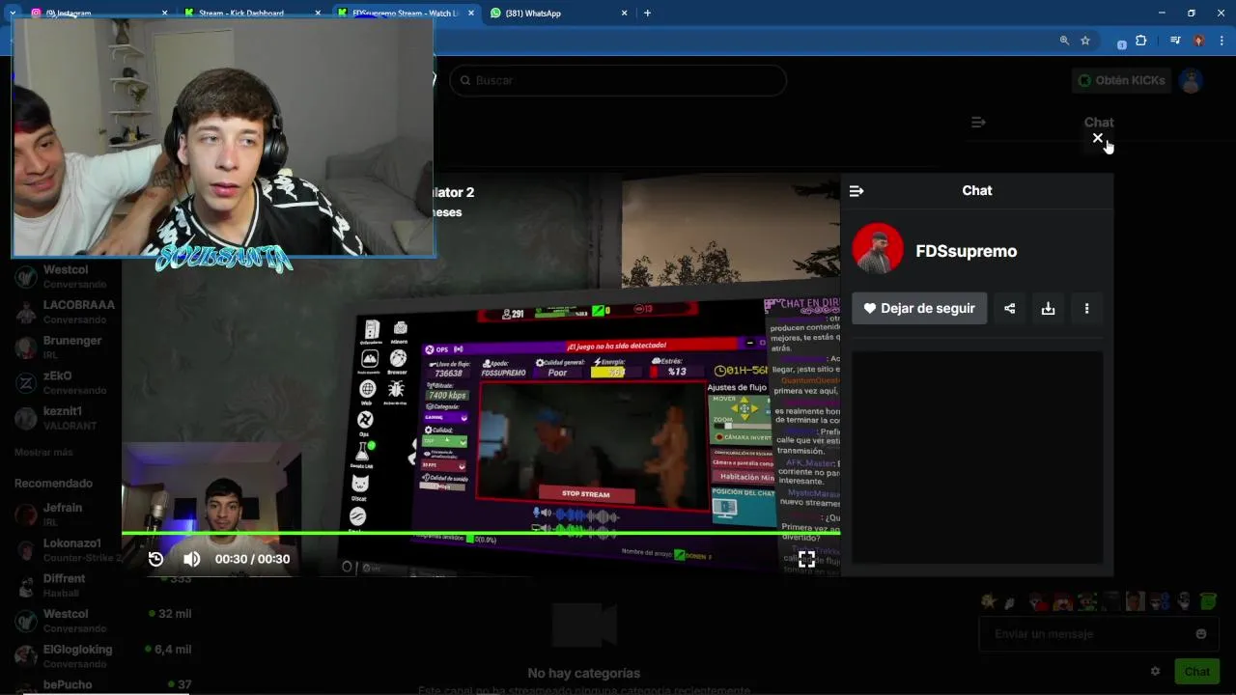Switch to the Instagram browser tab
Viewport: 1236px width, 695px height.
97,14
